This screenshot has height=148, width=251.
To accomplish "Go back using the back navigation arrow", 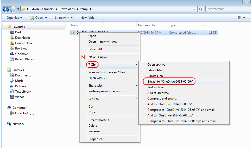I will [x=5, y=9].
